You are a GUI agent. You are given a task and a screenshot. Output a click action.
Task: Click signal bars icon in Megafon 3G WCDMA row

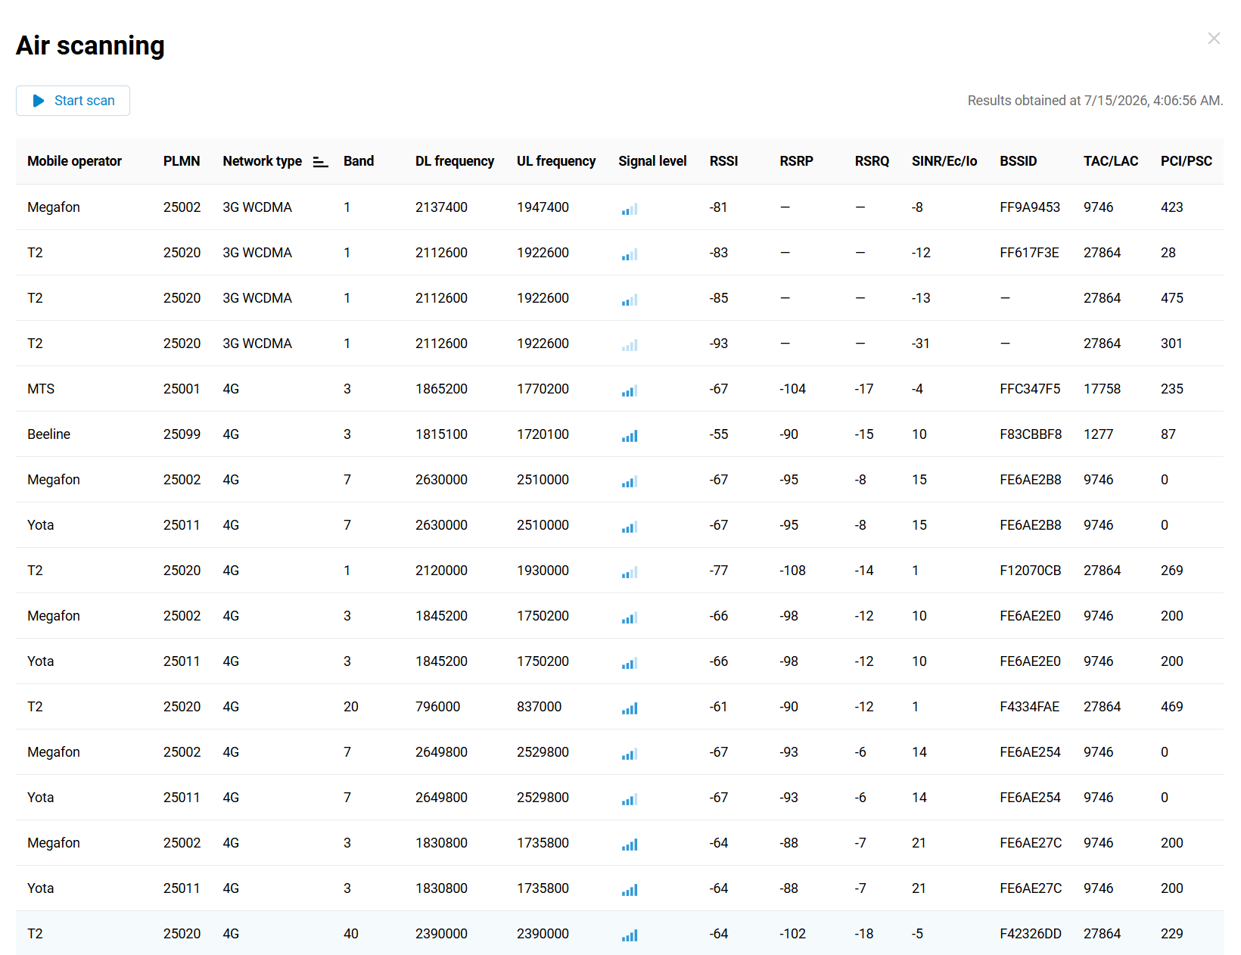tap(630, 208)
